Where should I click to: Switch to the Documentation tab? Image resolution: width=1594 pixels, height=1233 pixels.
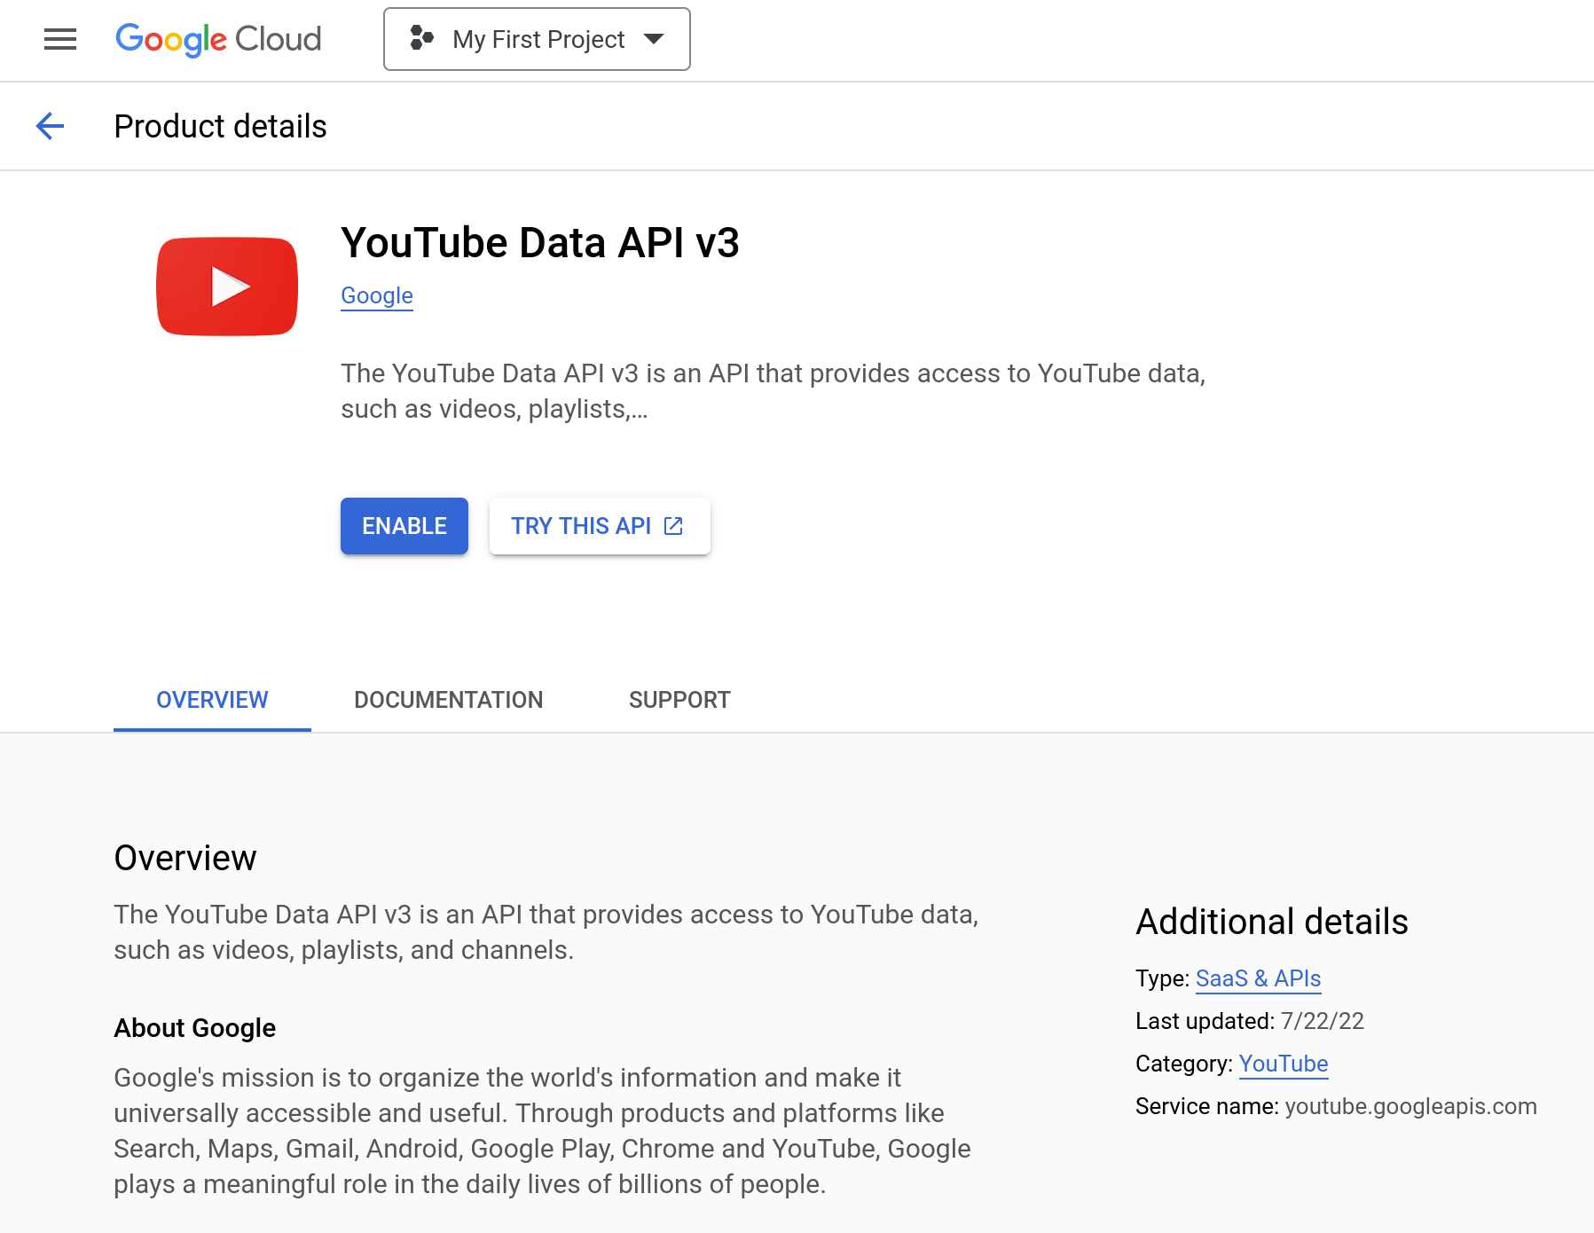449,700
